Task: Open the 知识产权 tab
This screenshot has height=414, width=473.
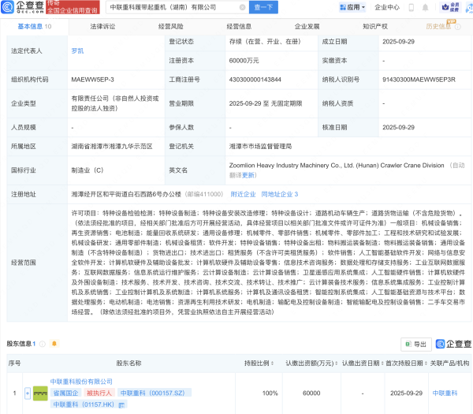Action: click(374, 26)
